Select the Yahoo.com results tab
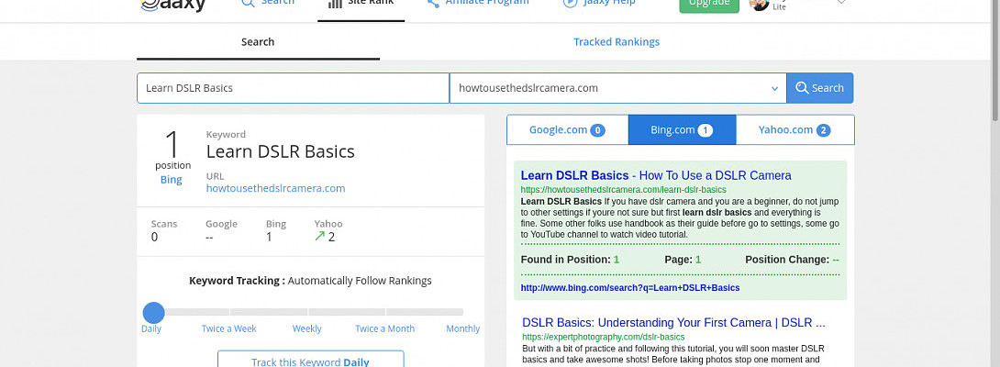This screenshot has width=1000, height=367. [x=794, y=130]
